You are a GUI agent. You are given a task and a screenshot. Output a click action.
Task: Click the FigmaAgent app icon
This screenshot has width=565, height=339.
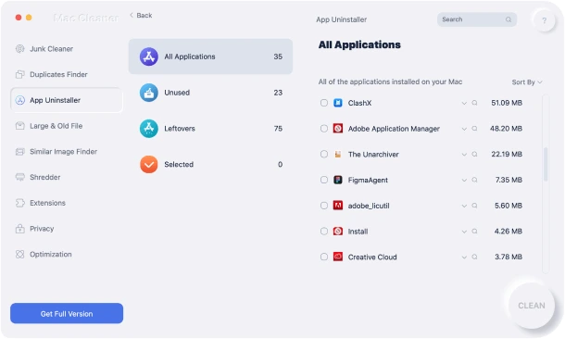tap(338, 180)
